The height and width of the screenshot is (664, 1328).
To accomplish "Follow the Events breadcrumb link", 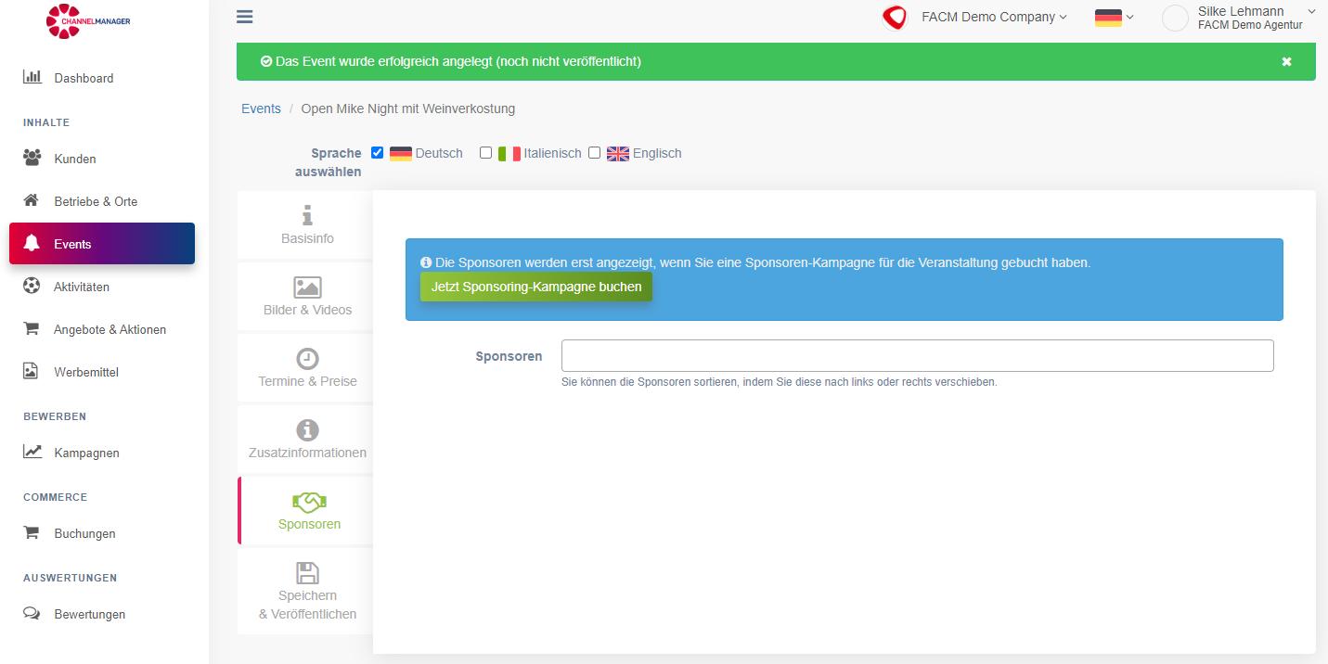I will [261, 109].
